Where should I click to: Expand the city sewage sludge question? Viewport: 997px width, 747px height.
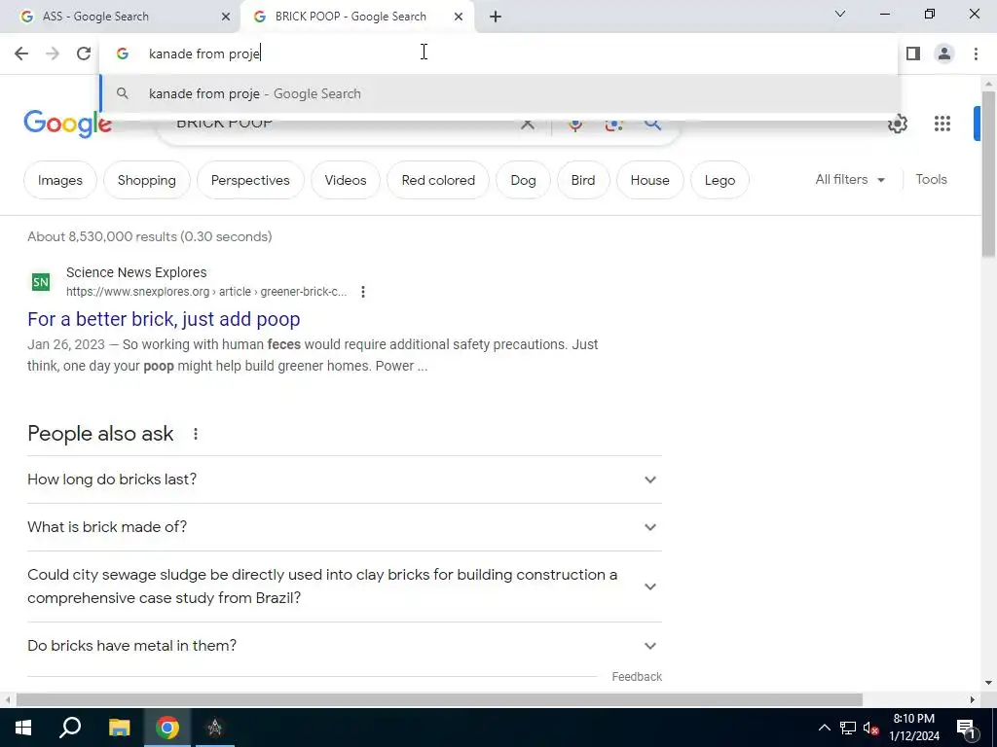(x=344, y=587)
